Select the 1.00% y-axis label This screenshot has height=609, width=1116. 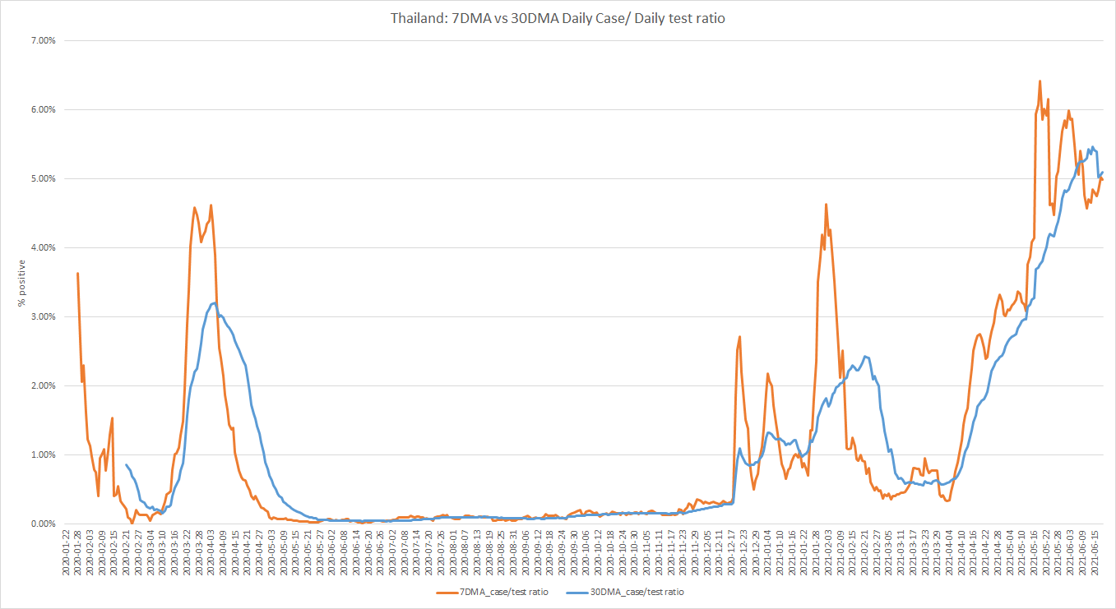(42, 454)
